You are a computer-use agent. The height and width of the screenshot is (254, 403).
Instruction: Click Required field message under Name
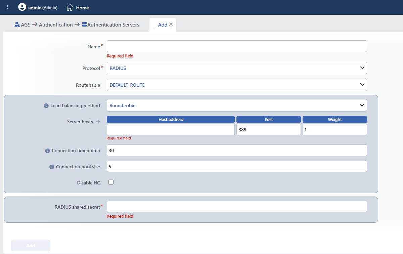(120, 56)
